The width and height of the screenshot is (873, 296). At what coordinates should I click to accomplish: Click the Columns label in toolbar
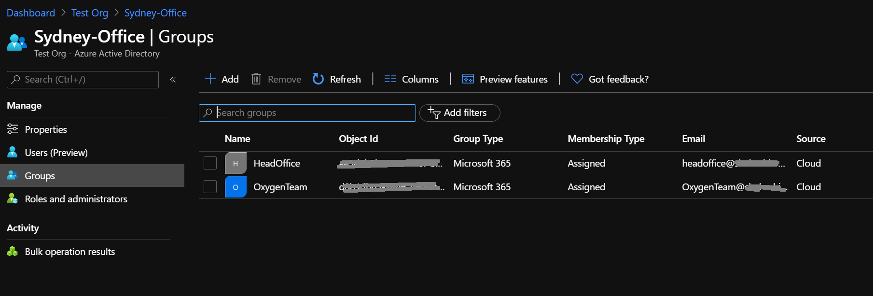tap(420, 79)
